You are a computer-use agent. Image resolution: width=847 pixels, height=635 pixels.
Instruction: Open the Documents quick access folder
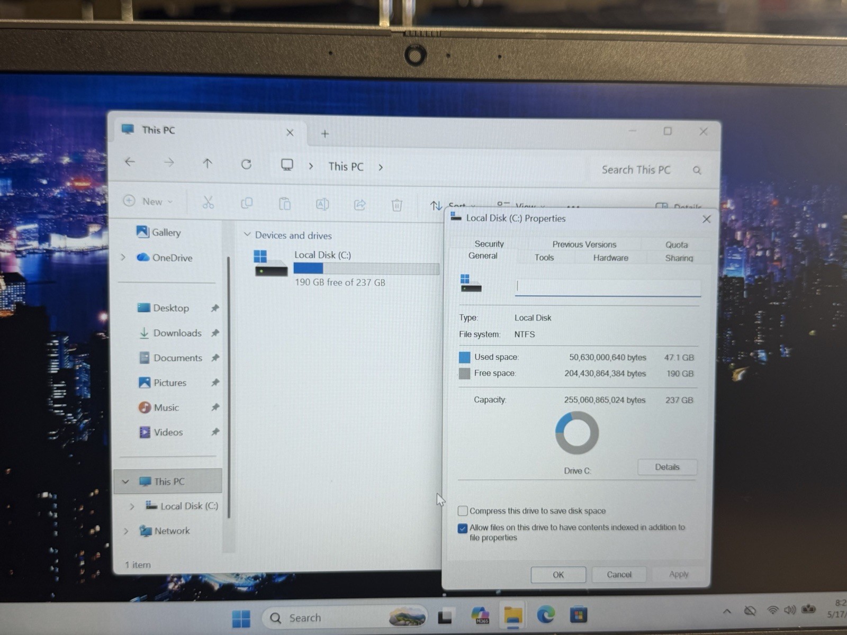[170, 358]
